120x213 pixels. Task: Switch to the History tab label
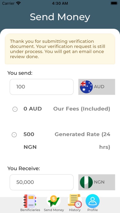[x=75, y=210]
